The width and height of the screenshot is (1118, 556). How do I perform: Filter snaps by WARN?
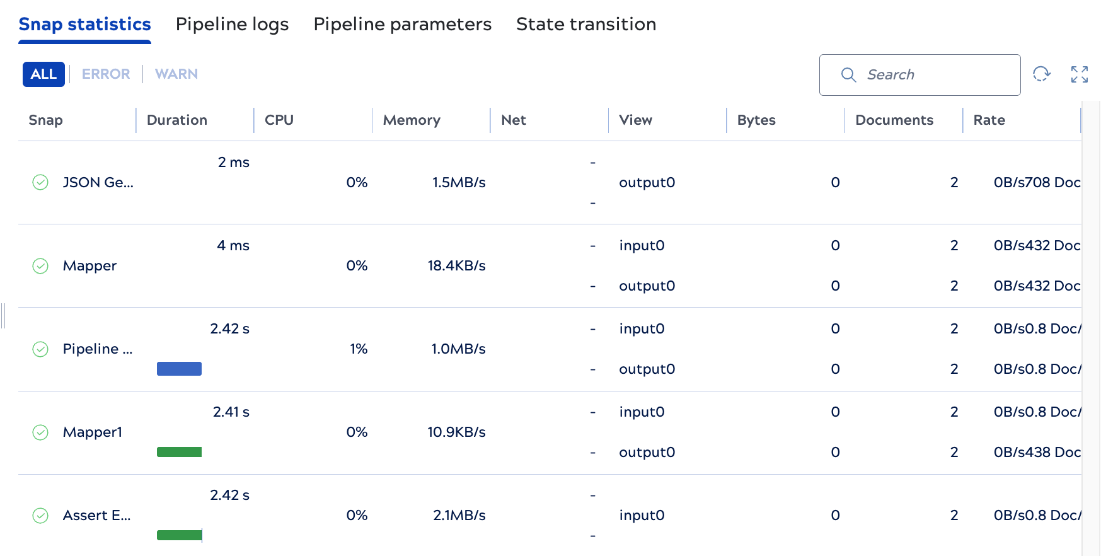[176, 74]
